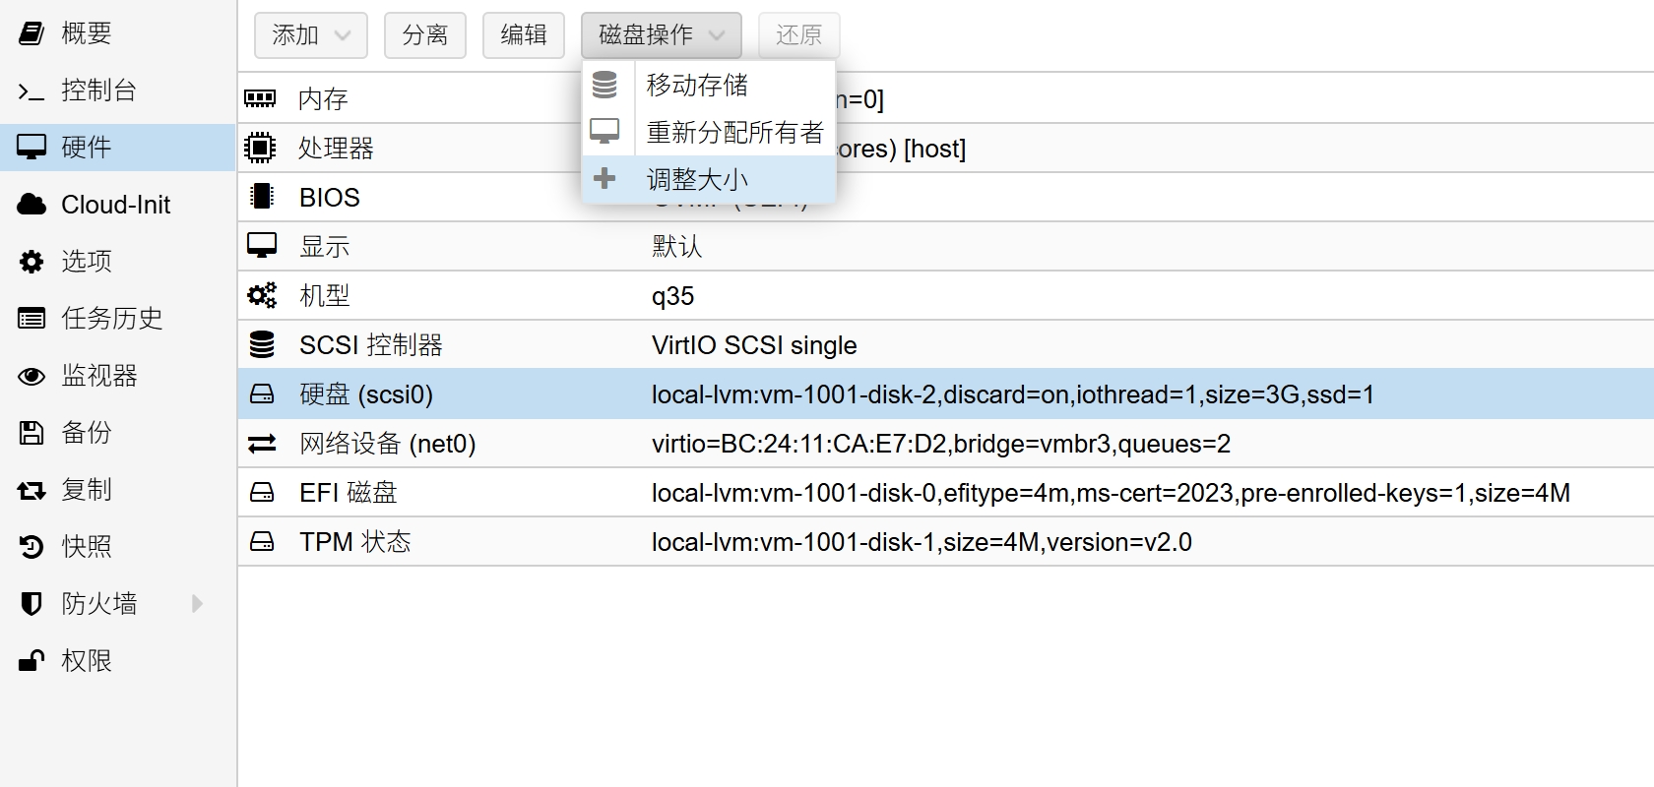Click the 分离 button
The width and height of the screenshot is (1654, 787).
424,35
